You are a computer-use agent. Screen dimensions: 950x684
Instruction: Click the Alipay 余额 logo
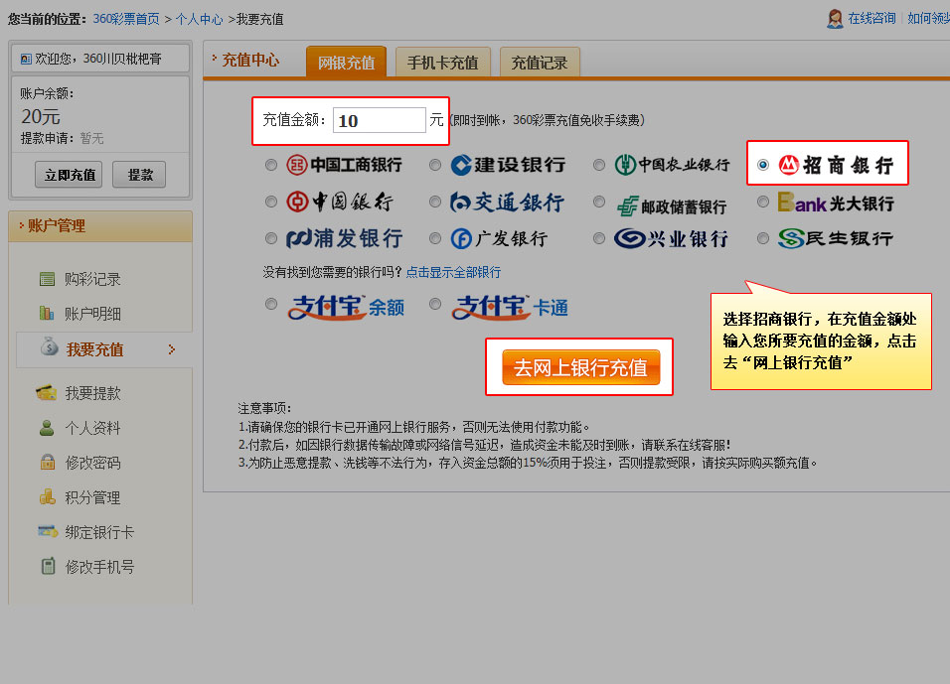[346, 307]
